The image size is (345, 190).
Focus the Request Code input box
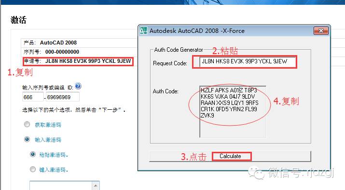(248, 62)
